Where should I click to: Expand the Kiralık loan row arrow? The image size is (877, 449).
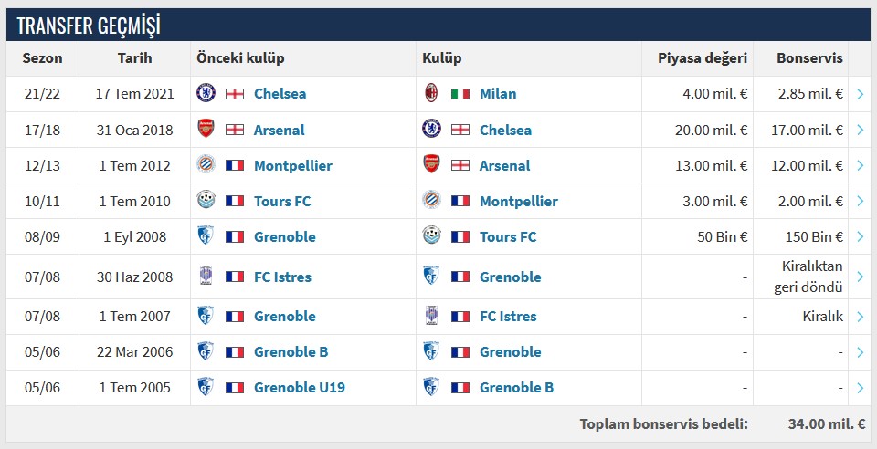click(x=861, y=317)
